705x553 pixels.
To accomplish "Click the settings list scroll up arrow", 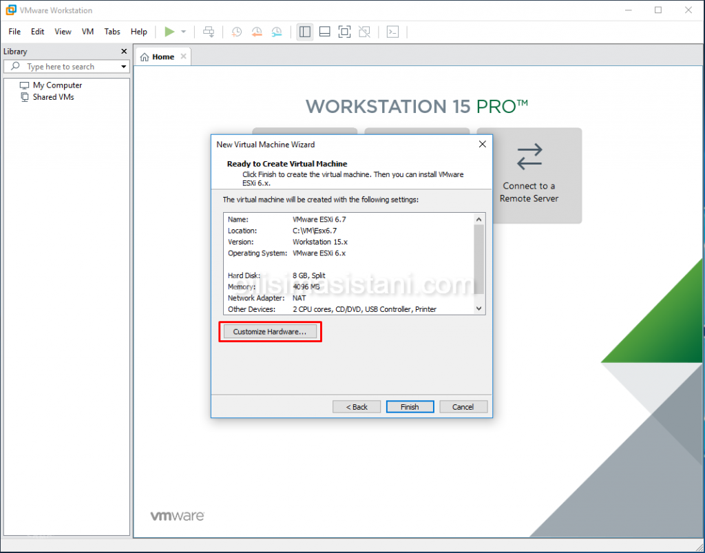I will tap(479, 219).
